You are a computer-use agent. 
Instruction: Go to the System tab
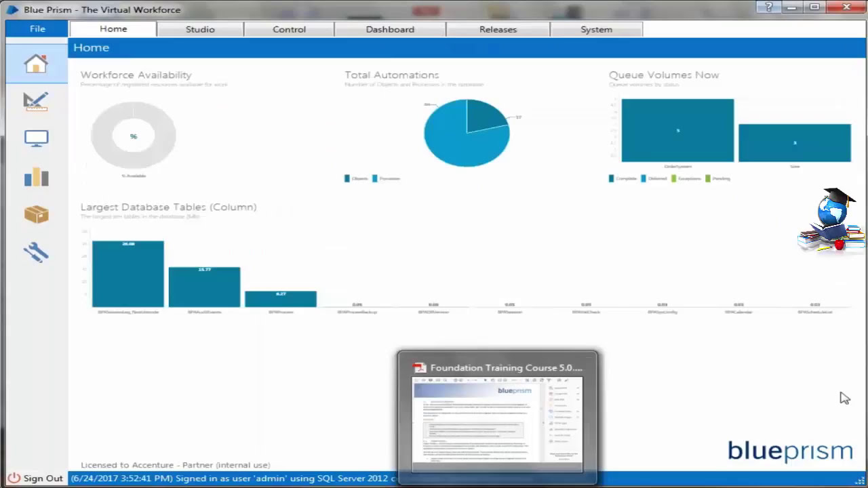tap(596, 29)
